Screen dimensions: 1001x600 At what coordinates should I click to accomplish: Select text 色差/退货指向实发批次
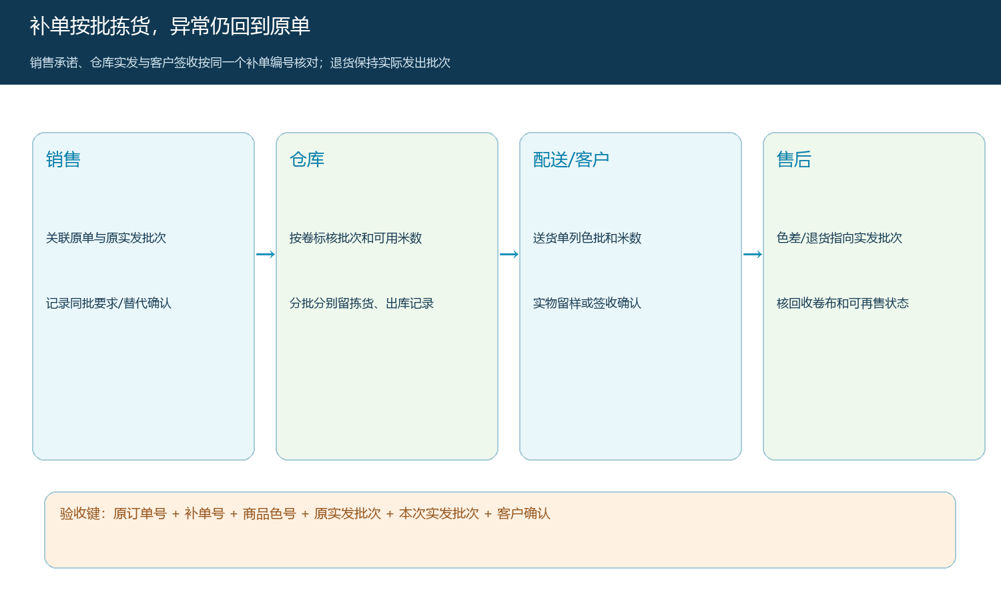point(840,238)
